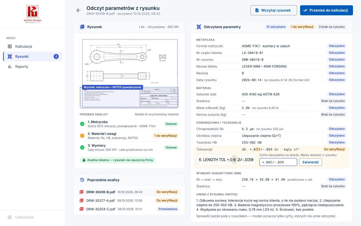Click the lock icon in the local analysis badge
Viewport: 361px width, 226px height.
click(x=84, y=160)
